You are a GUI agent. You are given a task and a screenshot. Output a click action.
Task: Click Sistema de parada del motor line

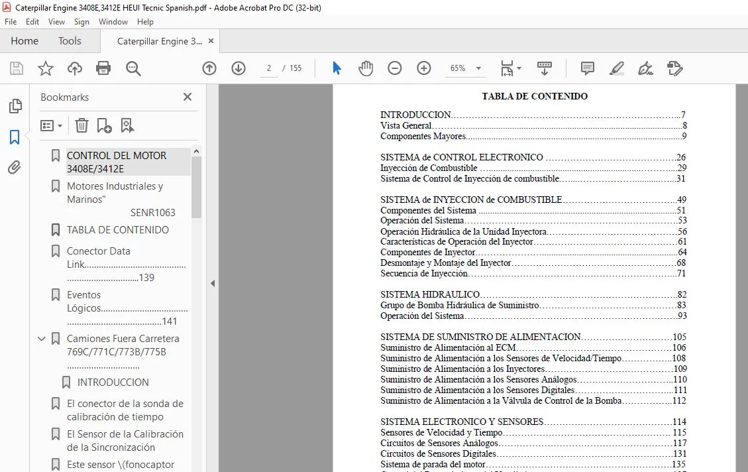point(533,464)
